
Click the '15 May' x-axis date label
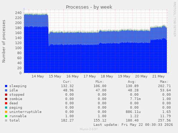pos(55,76)
